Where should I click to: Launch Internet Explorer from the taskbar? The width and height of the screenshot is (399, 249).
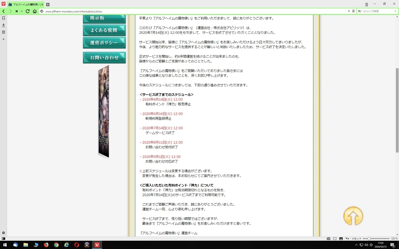tap(66, 245)
